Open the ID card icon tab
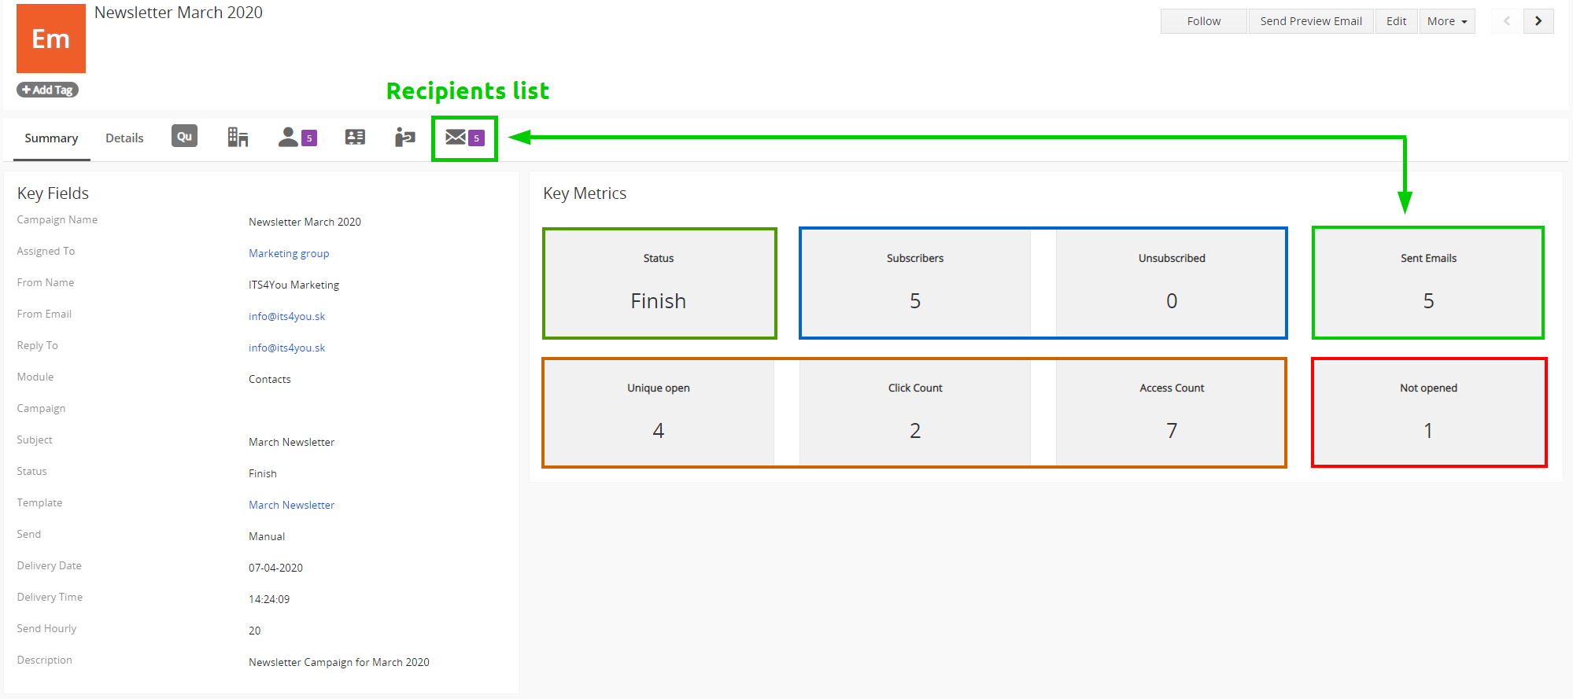The image size is (1573, 699). point(355,138)
